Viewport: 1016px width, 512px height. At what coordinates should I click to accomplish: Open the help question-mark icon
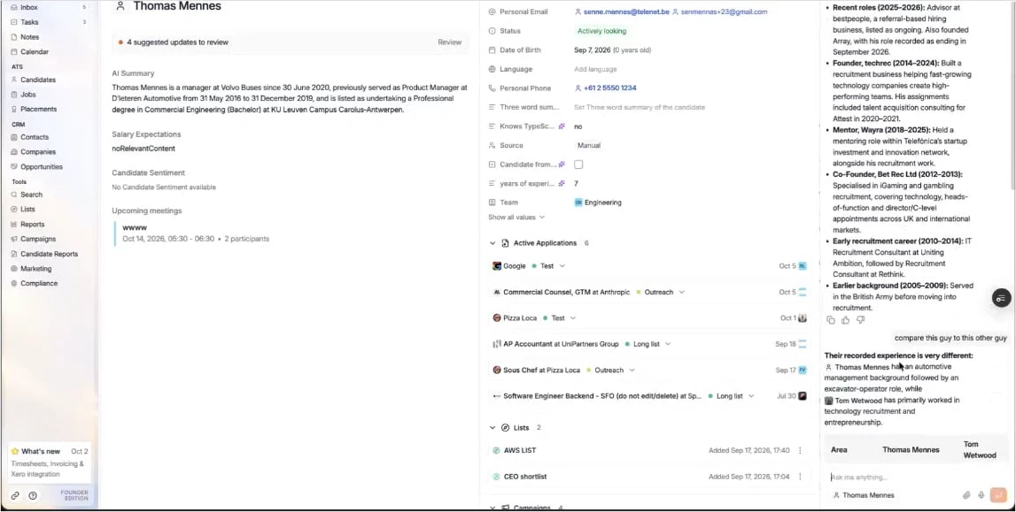[33, 496]
